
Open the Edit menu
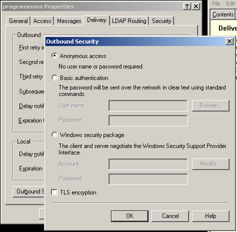[230, 3]
